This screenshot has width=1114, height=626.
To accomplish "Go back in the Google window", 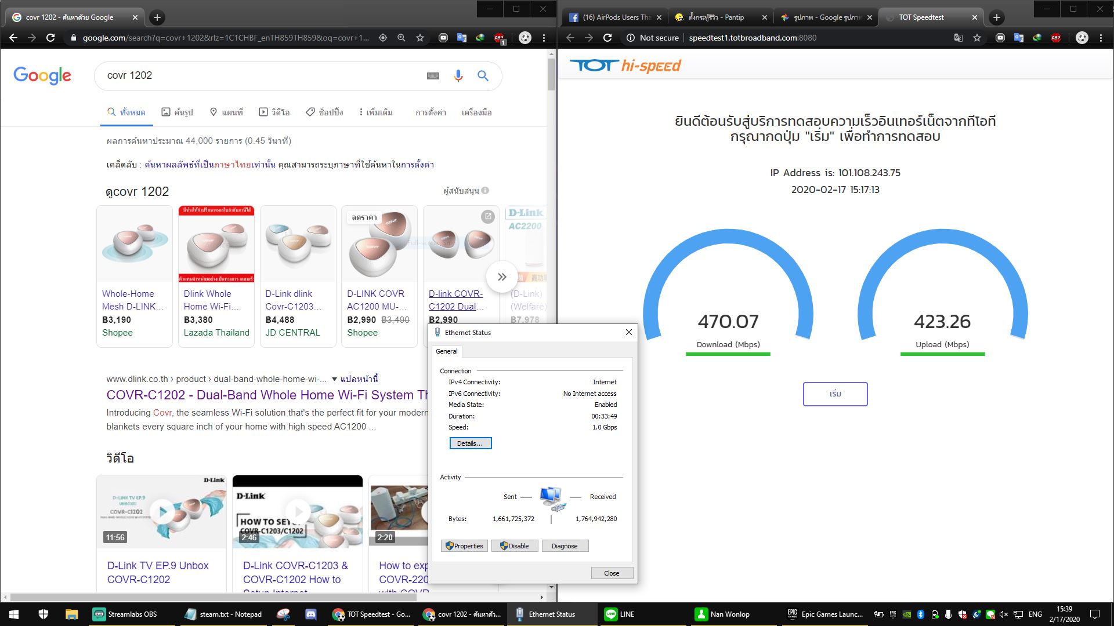I will pyautogui.click(x=13, y=38).
